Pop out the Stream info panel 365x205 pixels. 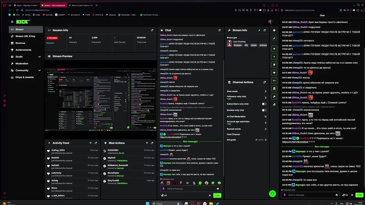click(x=265, y=30)
